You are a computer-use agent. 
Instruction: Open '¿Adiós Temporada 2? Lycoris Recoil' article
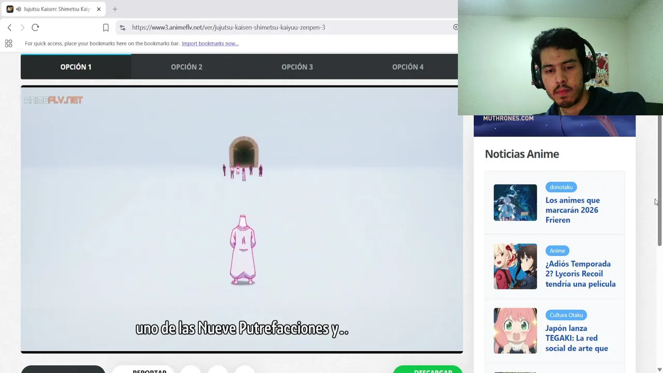pyautogui.click(x=580, y=274)
